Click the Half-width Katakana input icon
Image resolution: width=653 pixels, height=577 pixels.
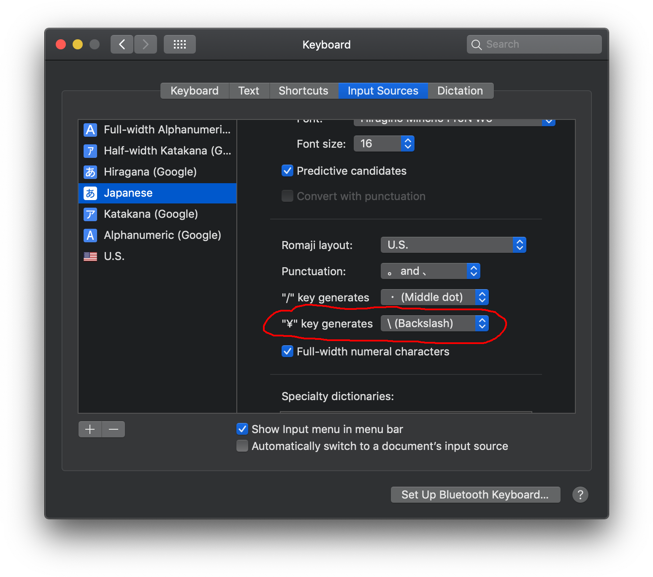click(90, 151)
